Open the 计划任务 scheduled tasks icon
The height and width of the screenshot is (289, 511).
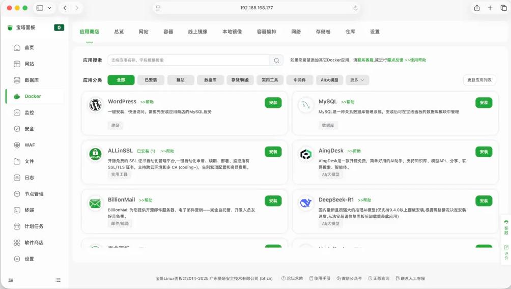(17, 226)
